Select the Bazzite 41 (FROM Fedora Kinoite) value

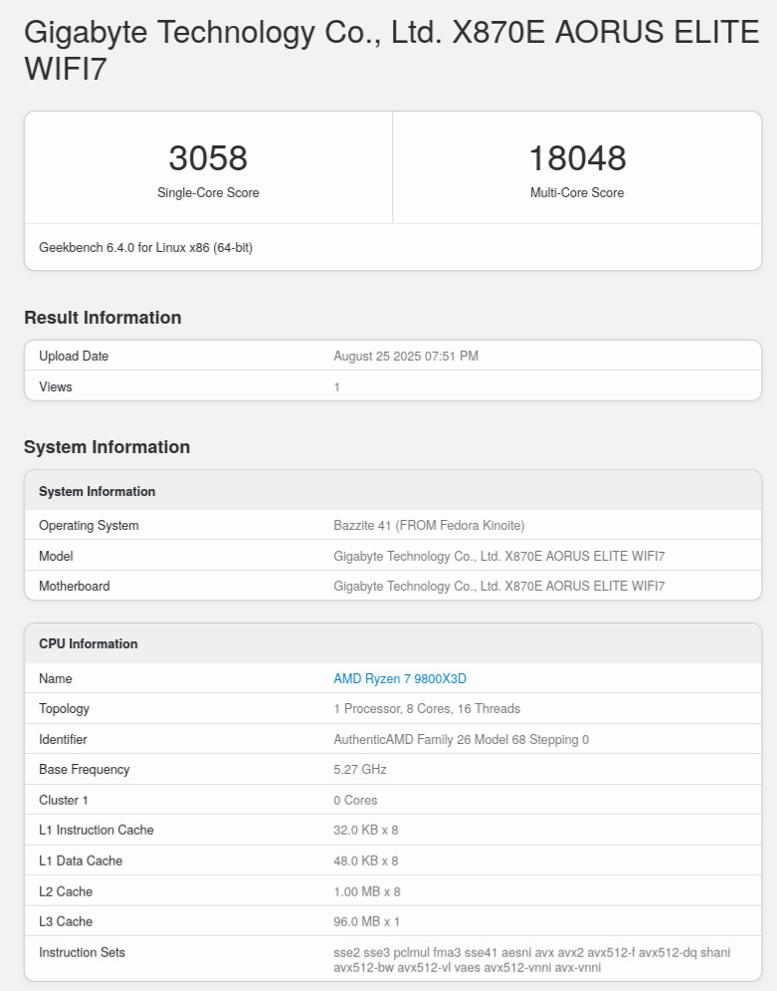point(429,526)
